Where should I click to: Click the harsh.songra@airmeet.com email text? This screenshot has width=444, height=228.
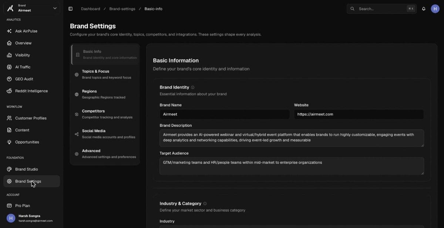point(36,221)
